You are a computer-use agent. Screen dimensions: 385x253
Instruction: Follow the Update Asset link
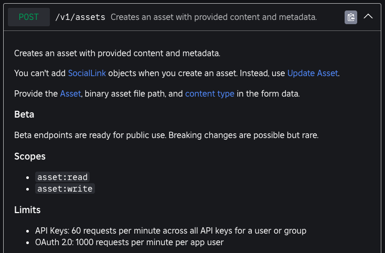coord(313,73)
